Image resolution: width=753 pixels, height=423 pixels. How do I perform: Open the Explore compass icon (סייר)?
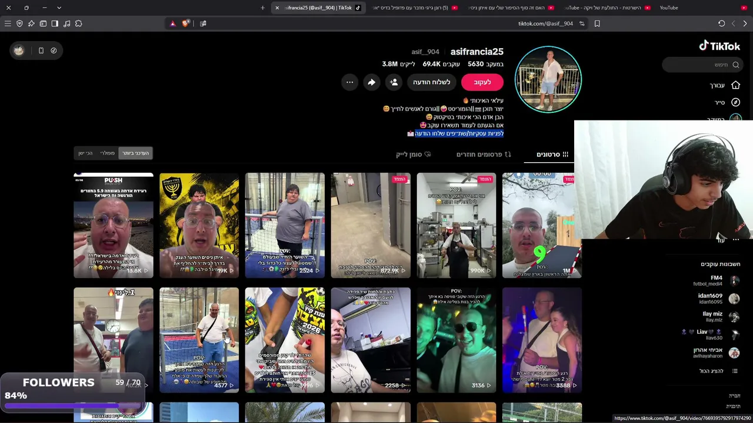click(x=735, y=102)
